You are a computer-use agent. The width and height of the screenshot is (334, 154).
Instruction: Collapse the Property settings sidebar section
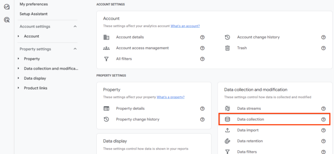point(75,49)
